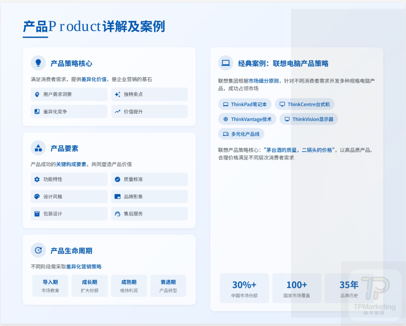This screenshot has height=326, width=406.
Task: Click the 30%+ 中国市场份额 stat card
Action: coord(244,288)
